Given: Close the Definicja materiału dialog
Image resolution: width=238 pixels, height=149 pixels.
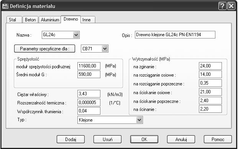Looking at the screenshot, I should 231,6.
